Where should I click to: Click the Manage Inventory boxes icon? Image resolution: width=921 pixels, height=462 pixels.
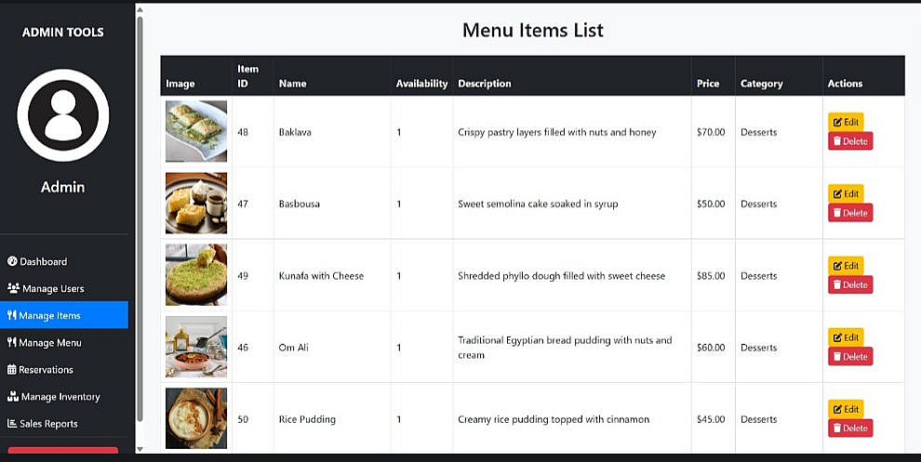click(x=13, y=396)
